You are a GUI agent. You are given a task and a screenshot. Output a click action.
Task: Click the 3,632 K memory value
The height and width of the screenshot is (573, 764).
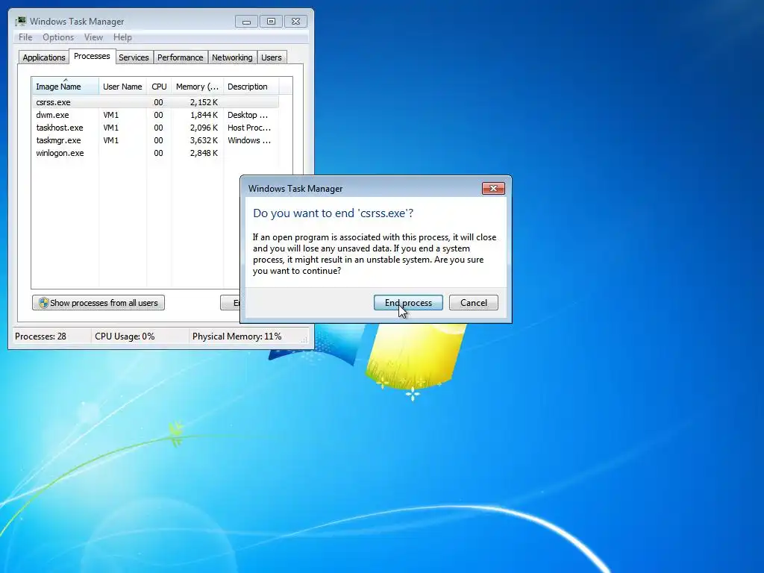204,140
